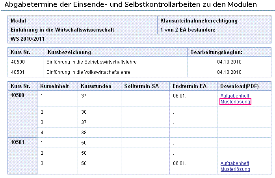This screenshot has width=275, height=178.
Task: Click the Bearbeitungsbeginn column header
Action: click(229, 52)
